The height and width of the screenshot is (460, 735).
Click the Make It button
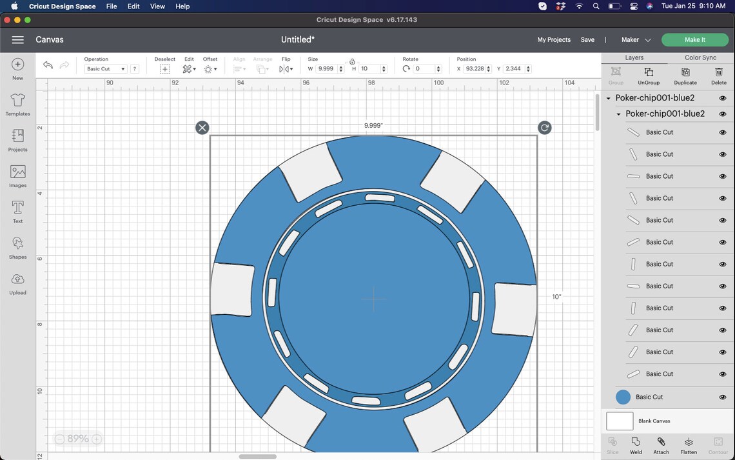[694, 40]
